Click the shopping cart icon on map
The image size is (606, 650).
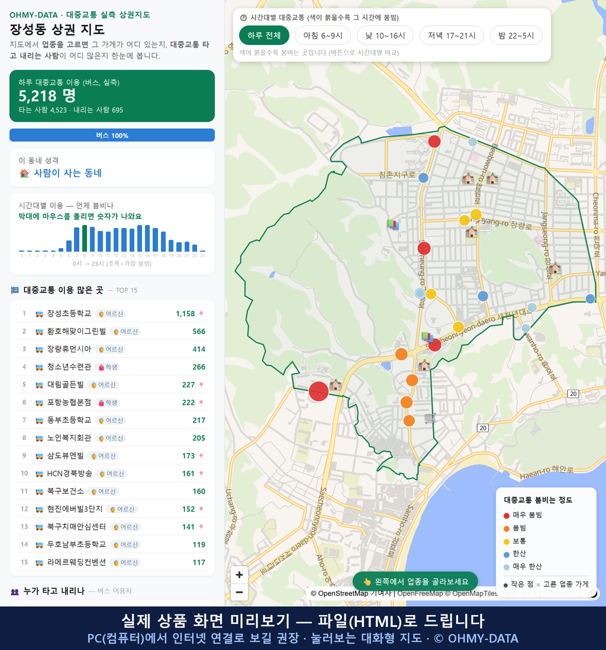(x=430, y=419)
